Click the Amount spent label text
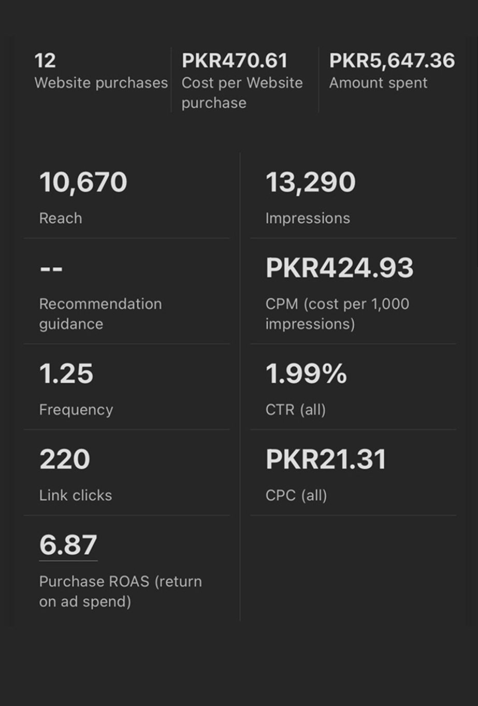The image size is (478, 706). pos(379,83)
